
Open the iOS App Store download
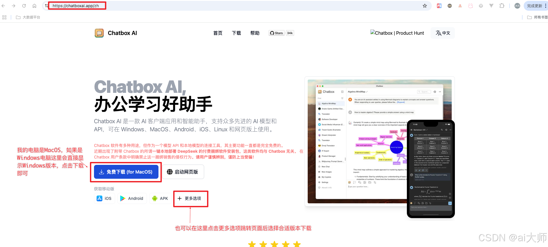pos(104,198)
